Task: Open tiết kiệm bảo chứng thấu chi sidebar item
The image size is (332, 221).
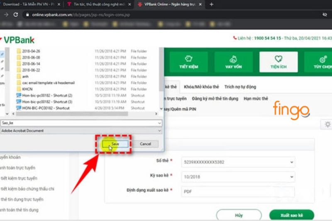Action: coord(27,189)
